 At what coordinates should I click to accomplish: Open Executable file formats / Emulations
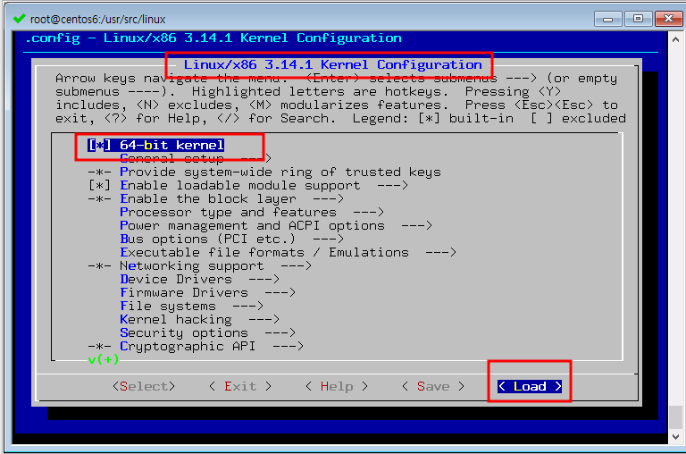[x=288, y=253]
